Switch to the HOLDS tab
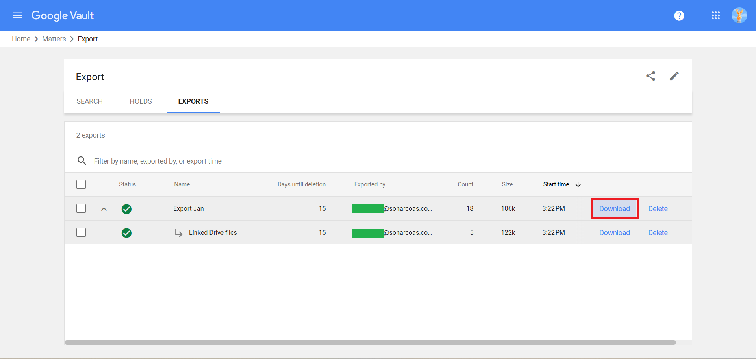The width and height of the screenshot is (756, 359). [x=141, y=101]
